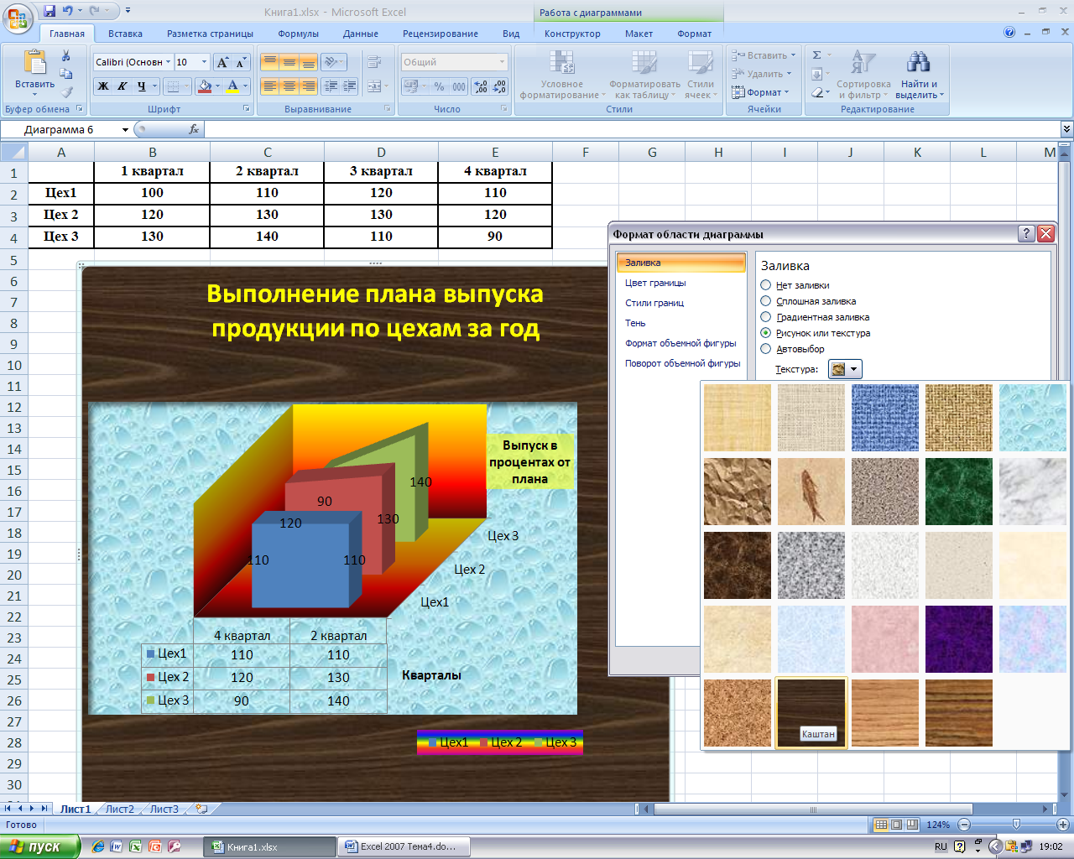
Task: Click the decrease font size icon
Action: pyautogui.click(x=241, y=62)
